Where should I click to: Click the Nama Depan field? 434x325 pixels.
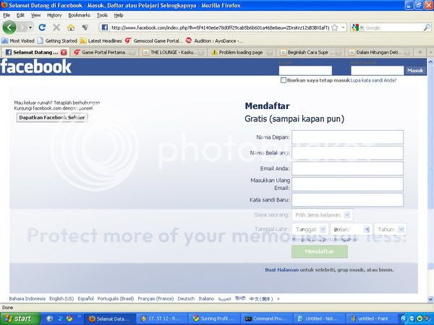pos(347,137)
